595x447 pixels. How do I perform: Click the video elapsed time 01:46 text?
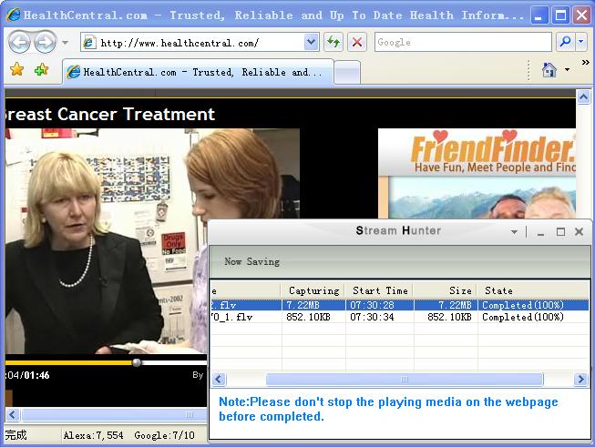click(x=36, y=375)
